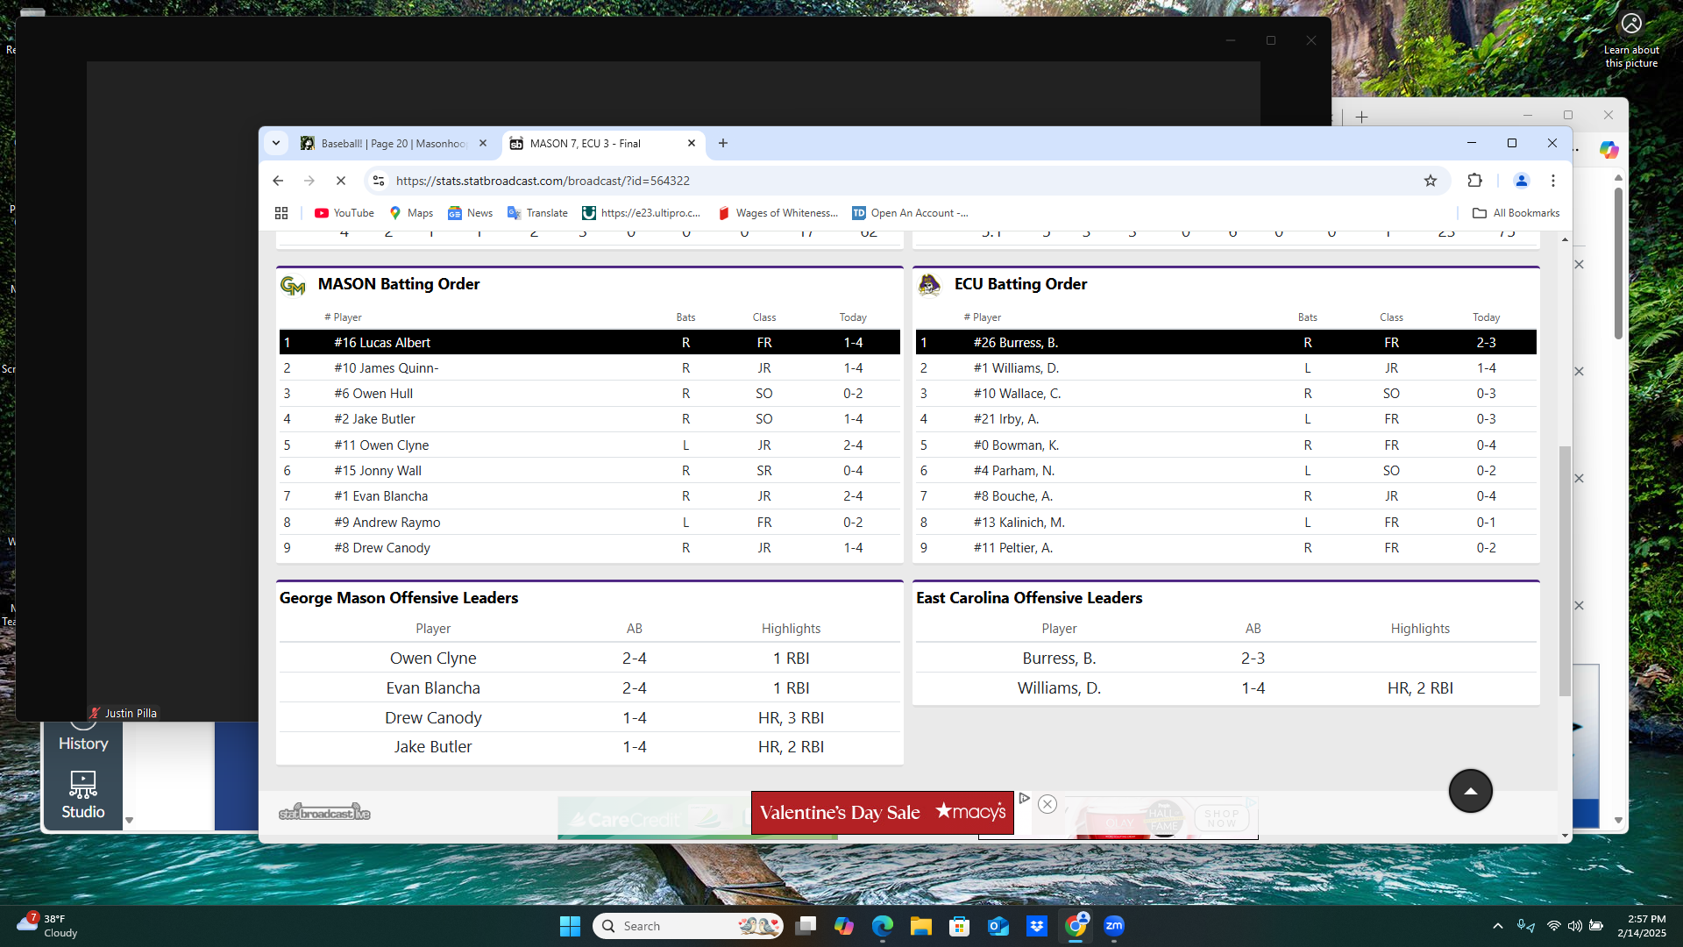1683x947 pixels.
Task: Click Jake Butler in Offensive Leaders
Action: coord(433,747)
